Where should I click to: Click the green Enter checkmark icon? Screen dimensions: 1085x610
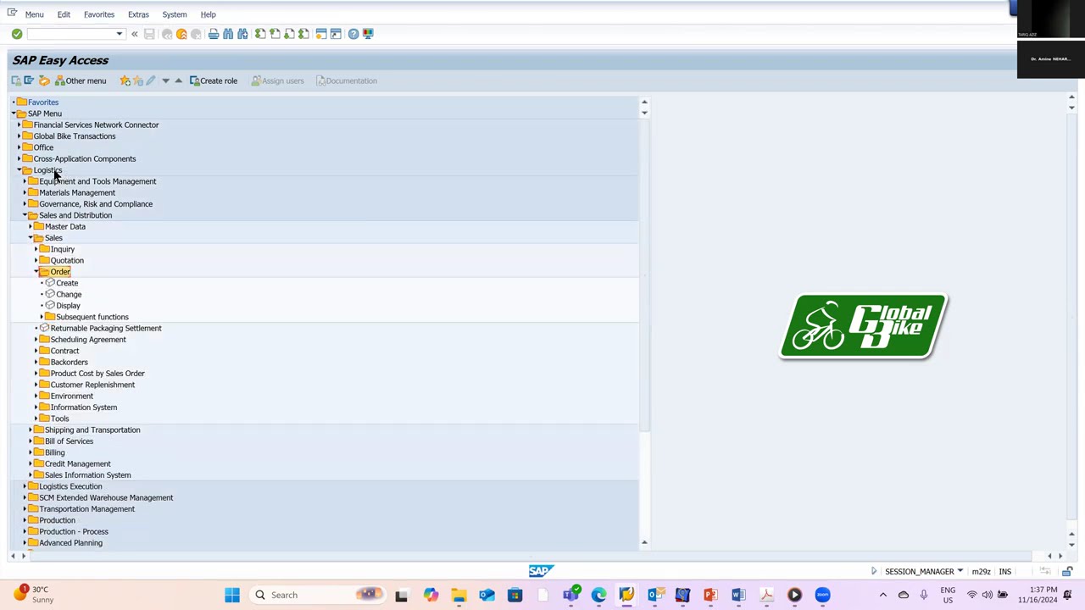click(x=17, y=34)
